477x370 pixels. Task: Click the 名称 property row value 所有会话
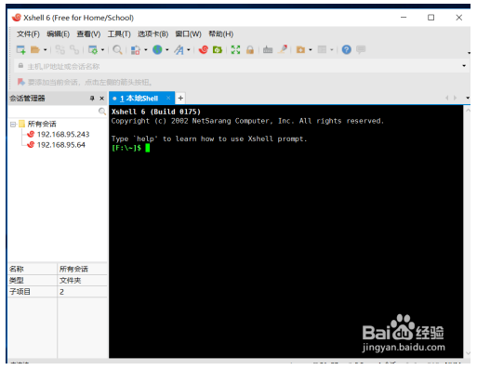coord(73,269)
